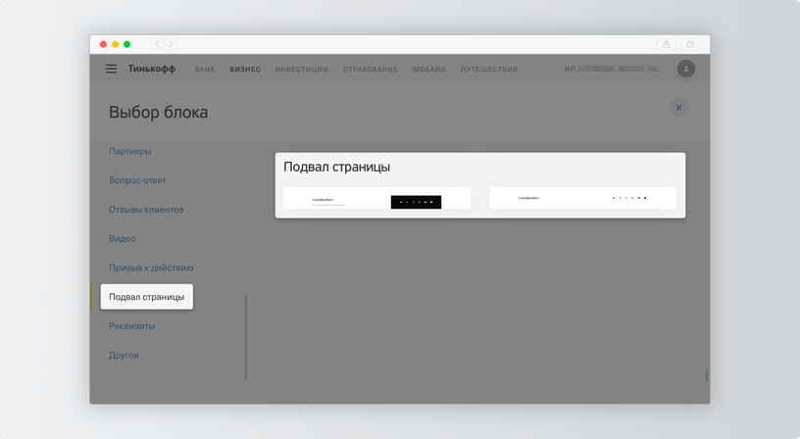Image resolution: width=800 pixels, height=439 pixels.
Task: Open the browser tabs overview icon
Action: tap(690, 44)
